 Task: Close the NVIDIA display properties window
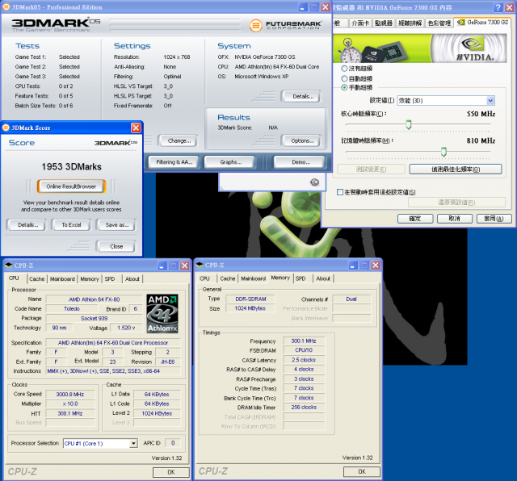(x=510, y=7)
